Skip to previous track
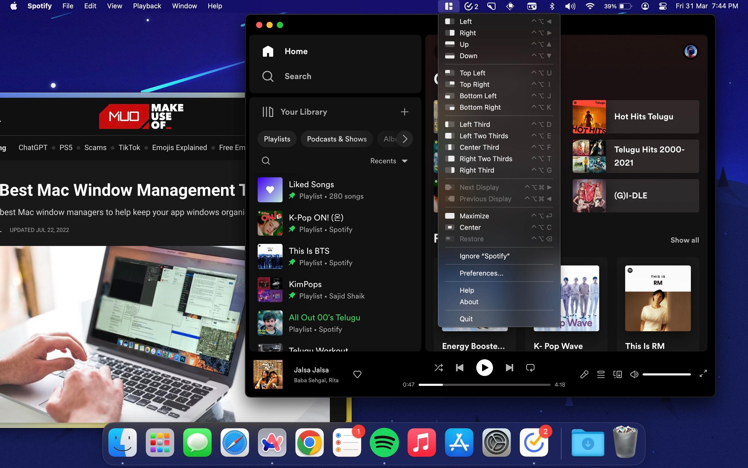Screen dimensions: 748x468 pos(460,368)
